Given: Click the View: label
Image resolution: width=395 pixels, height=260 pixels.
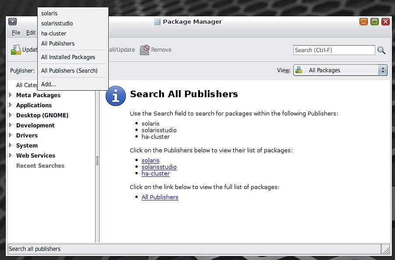Looking at the screenshot, I should pos(284,70).
